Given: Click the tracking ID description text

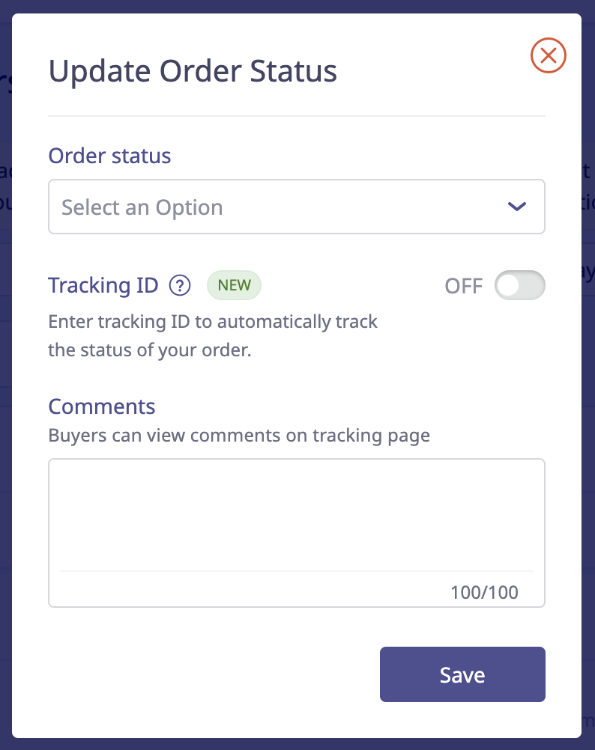Looking at the screenshot, I should coord(213,335).
